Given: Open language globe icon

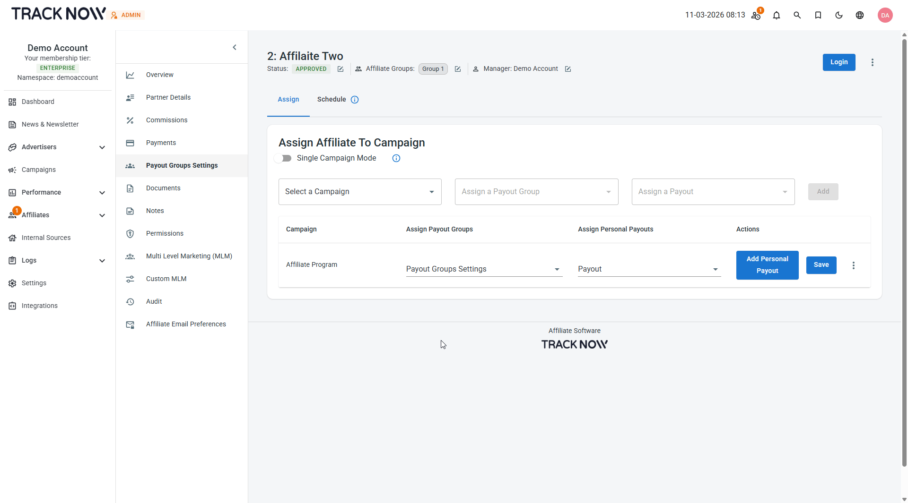Looking at the screenshot, I should click(859, 15).
